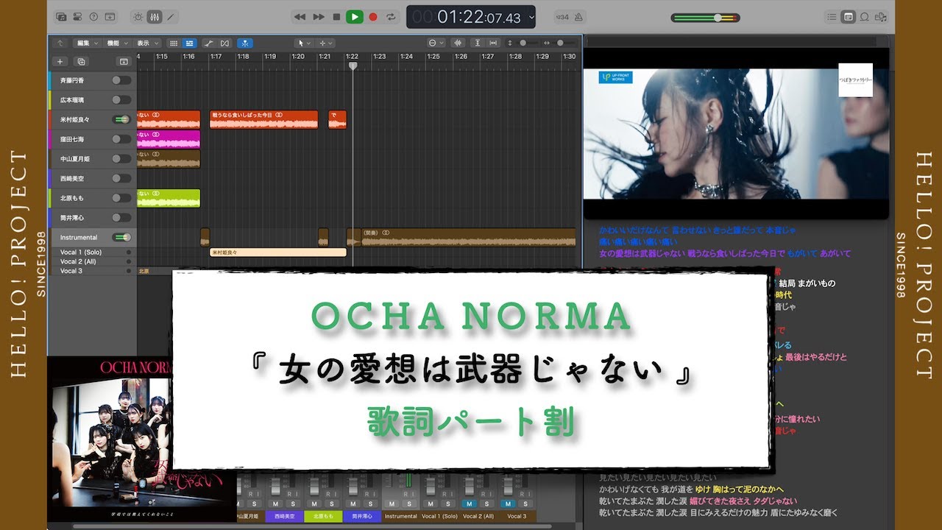Open the Library panel icon

(61, 16)
